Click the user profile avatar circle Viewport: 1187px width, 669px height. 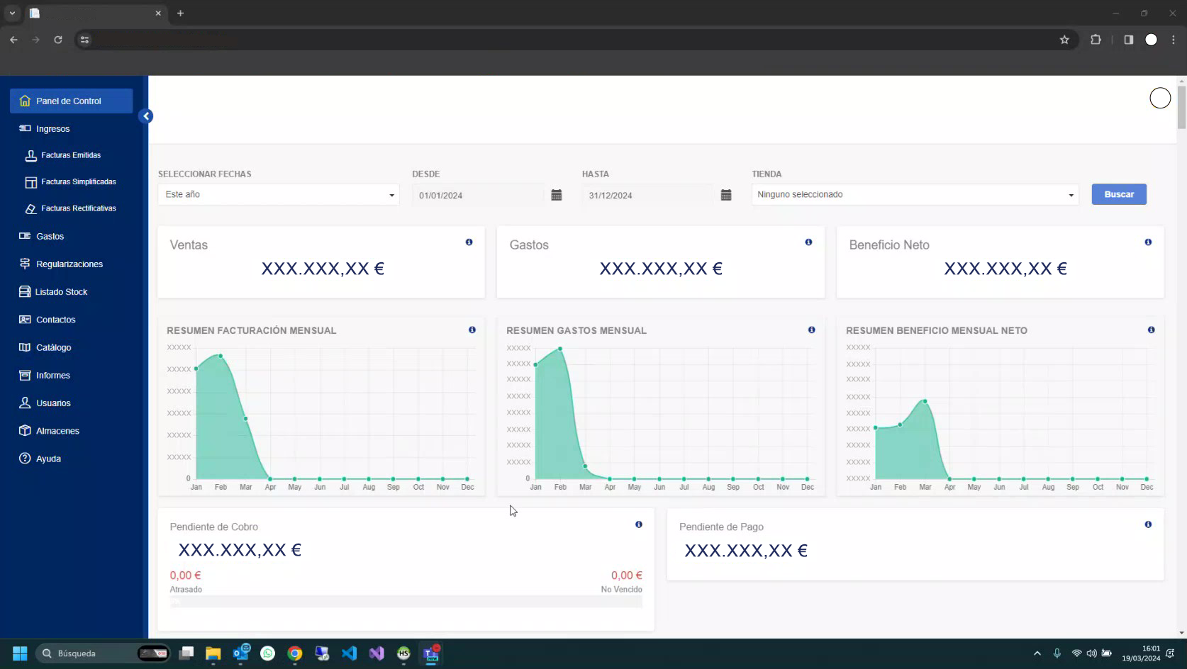[x=1160, y=99]
